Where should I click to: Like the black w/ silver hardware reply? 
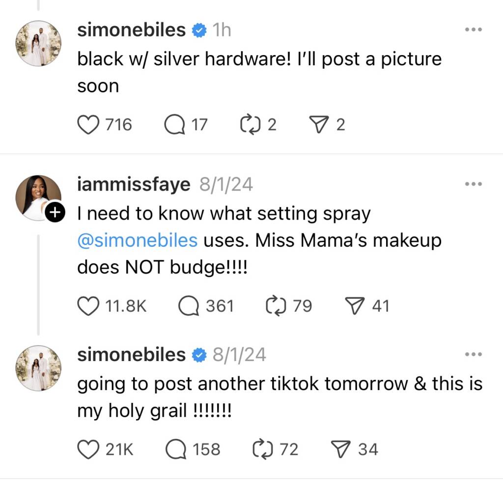coord(88,125)
